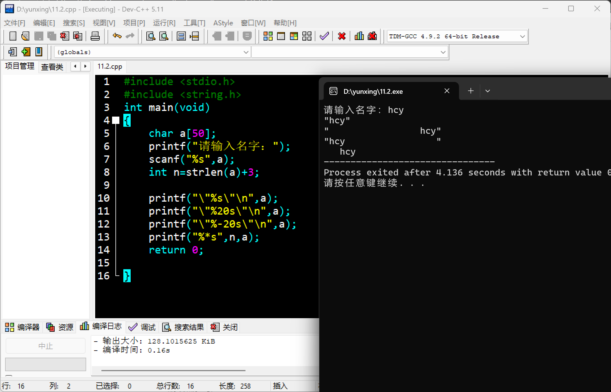Click the Profile analysis bar chart icon

[x=359, y=36]
